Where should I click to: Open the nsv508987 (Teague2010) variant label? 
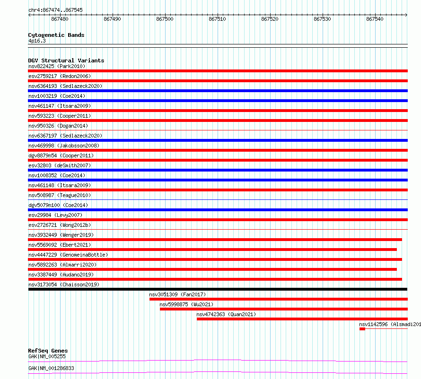[60, 195]
